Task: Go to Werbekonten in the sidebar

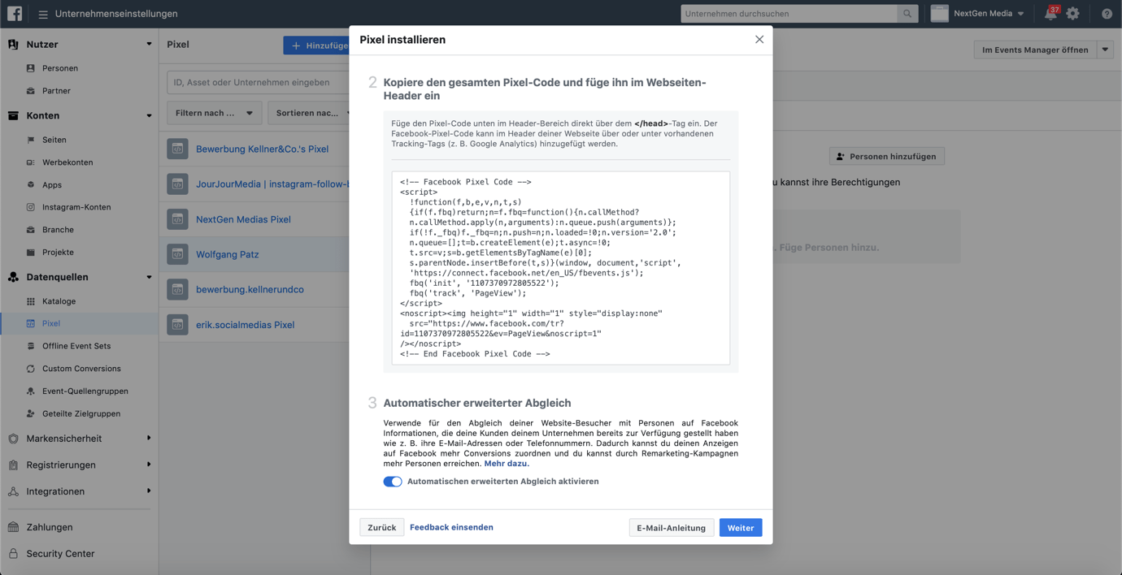Action: [67, 162]
